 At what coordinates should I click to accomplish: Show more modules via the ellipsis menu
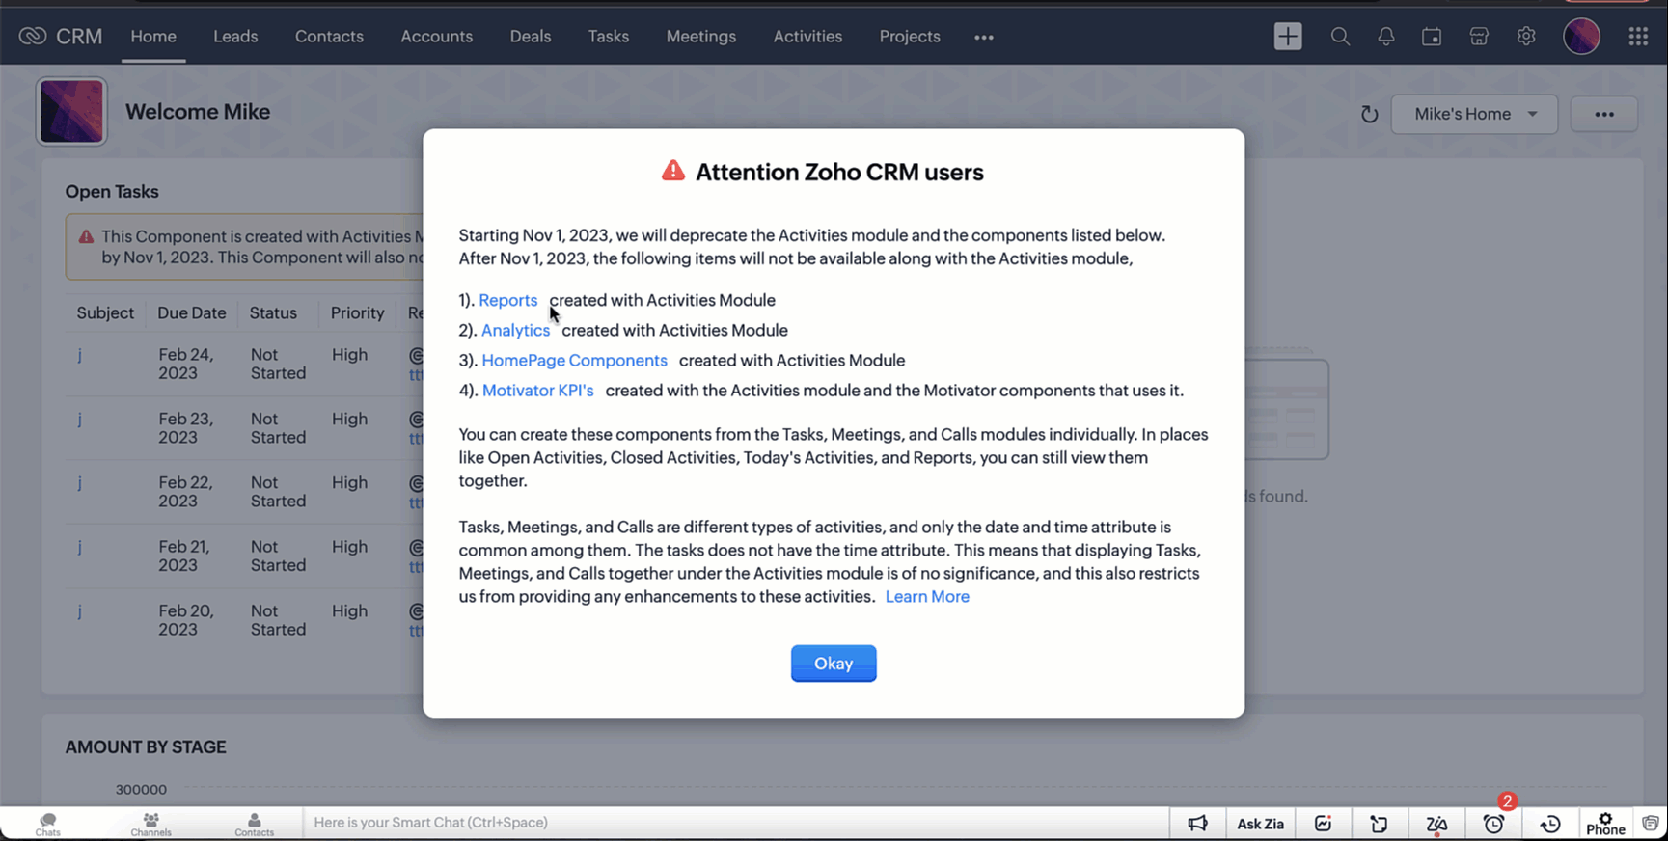click(x=984, y=37)
